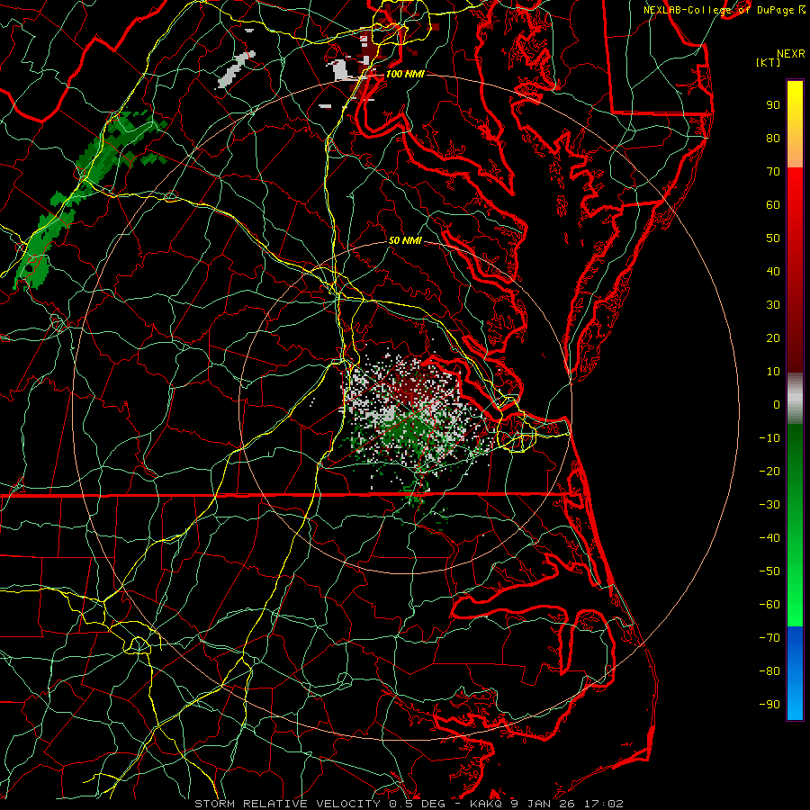Image resolution: width=810 pixels, height=810 pixels.
Task: Click the 50 value on the velocity scale
Action: 773,238
